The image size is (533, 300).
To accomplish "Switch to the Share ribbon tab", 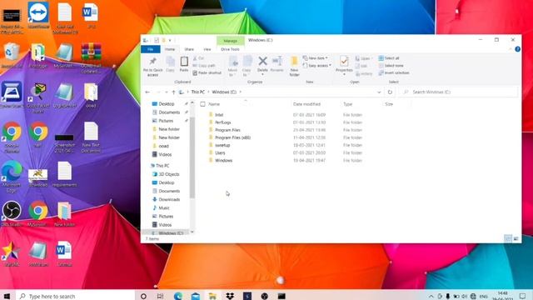I will pyautogui.click(x=189, y=49).
